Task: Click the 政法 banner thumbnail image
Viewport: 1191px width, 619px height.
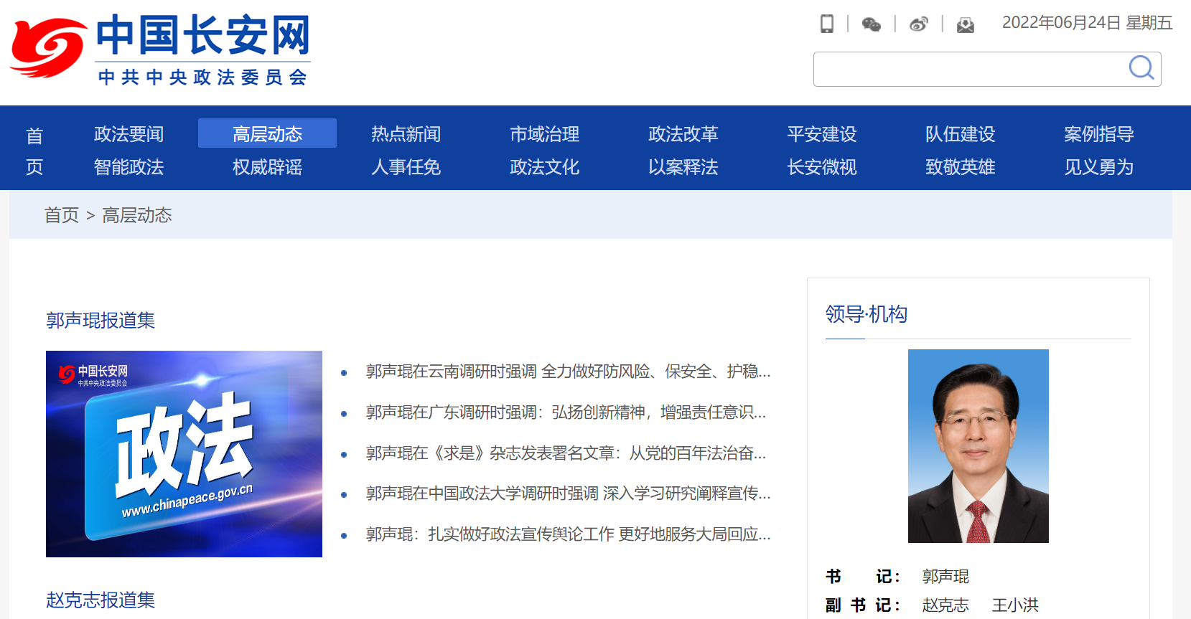Action: 184,454
